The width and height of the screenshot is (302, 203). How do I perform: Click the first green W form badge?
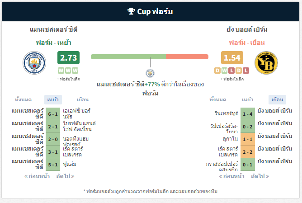(61, 71)
